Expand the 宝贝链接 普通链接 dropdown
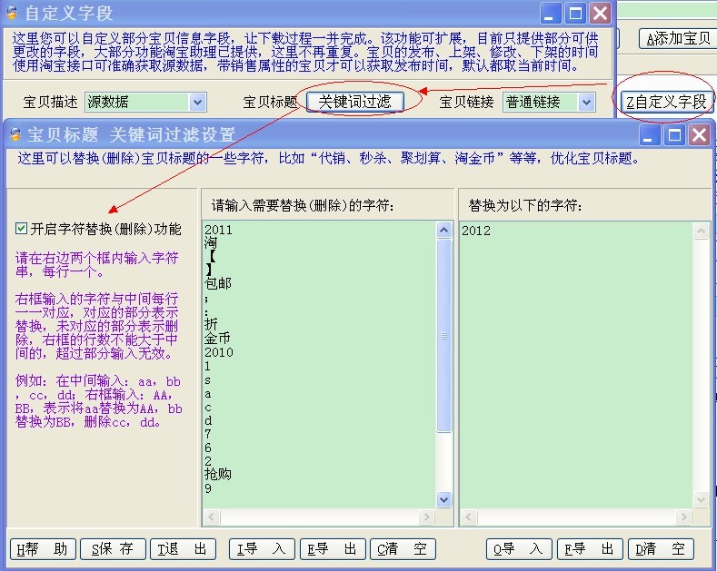Screen dimensions: 717x571 point(586,103)
